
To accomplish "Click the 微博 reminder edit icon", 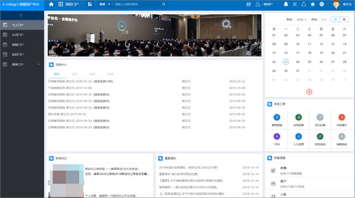I will pos(273,171).
